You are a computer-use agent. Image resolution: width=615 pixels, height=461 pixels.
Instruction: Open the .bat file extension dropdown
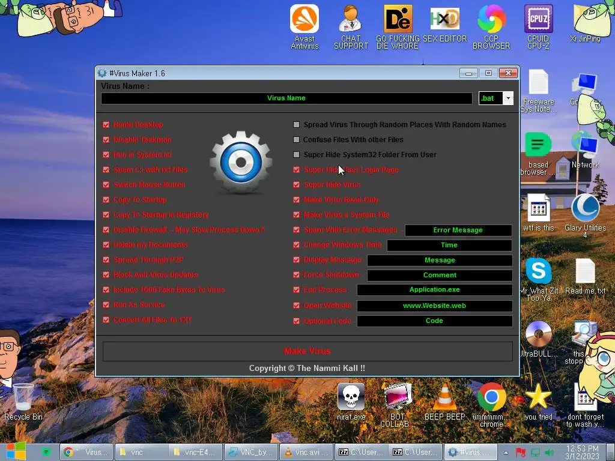[508, 98]
